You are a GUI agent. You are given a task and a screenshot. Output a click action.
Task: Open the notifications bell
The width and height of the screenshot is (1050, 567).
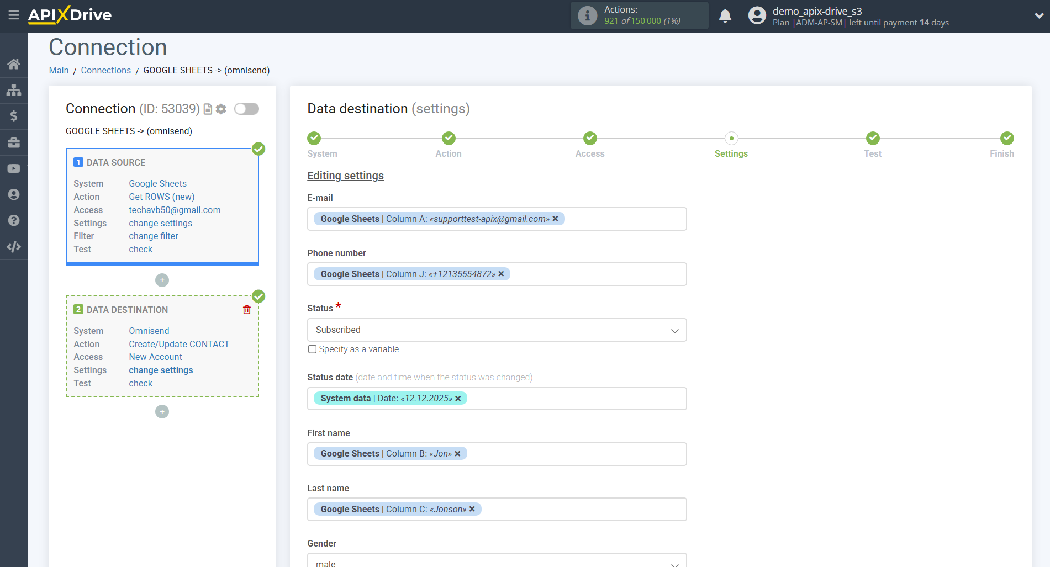click(725, 15)
